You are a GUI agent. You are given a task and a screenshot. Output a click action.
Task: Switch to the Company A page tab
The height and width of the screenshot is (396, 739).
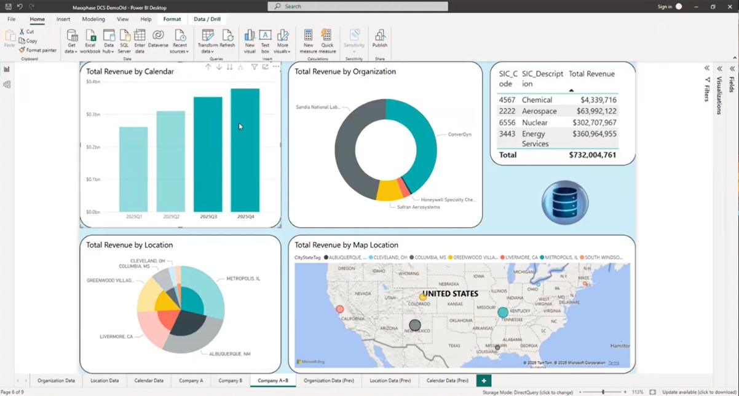(191, 381)
